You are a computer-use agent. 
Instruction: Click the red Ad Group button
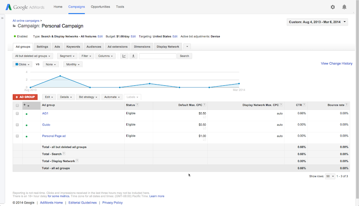[25, 97]
